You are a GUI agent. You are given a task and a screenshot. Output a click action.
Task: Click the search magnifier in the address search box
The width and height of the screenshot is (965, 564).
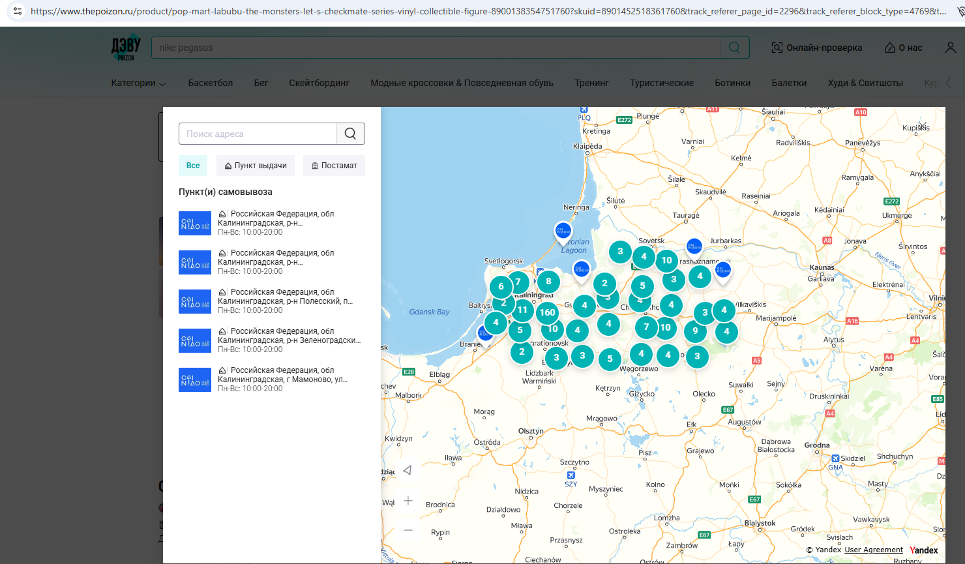coord(350,134)
